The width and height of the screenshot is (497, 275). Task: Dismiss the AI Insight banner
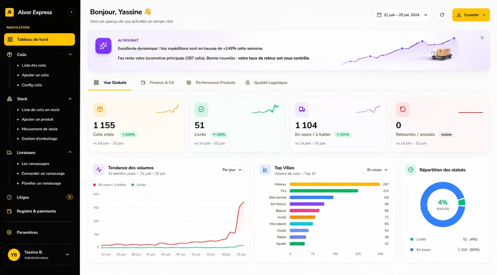point(482,38)
